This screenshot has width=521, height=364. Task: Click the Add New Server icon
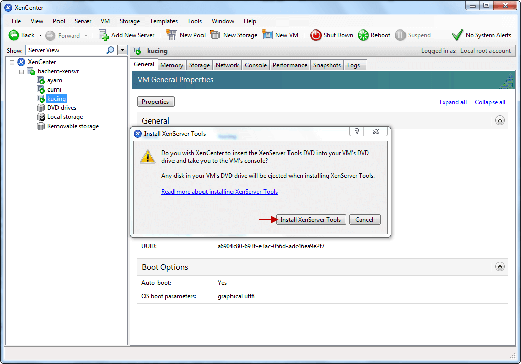pyautogui.click(x=104, y=35)
